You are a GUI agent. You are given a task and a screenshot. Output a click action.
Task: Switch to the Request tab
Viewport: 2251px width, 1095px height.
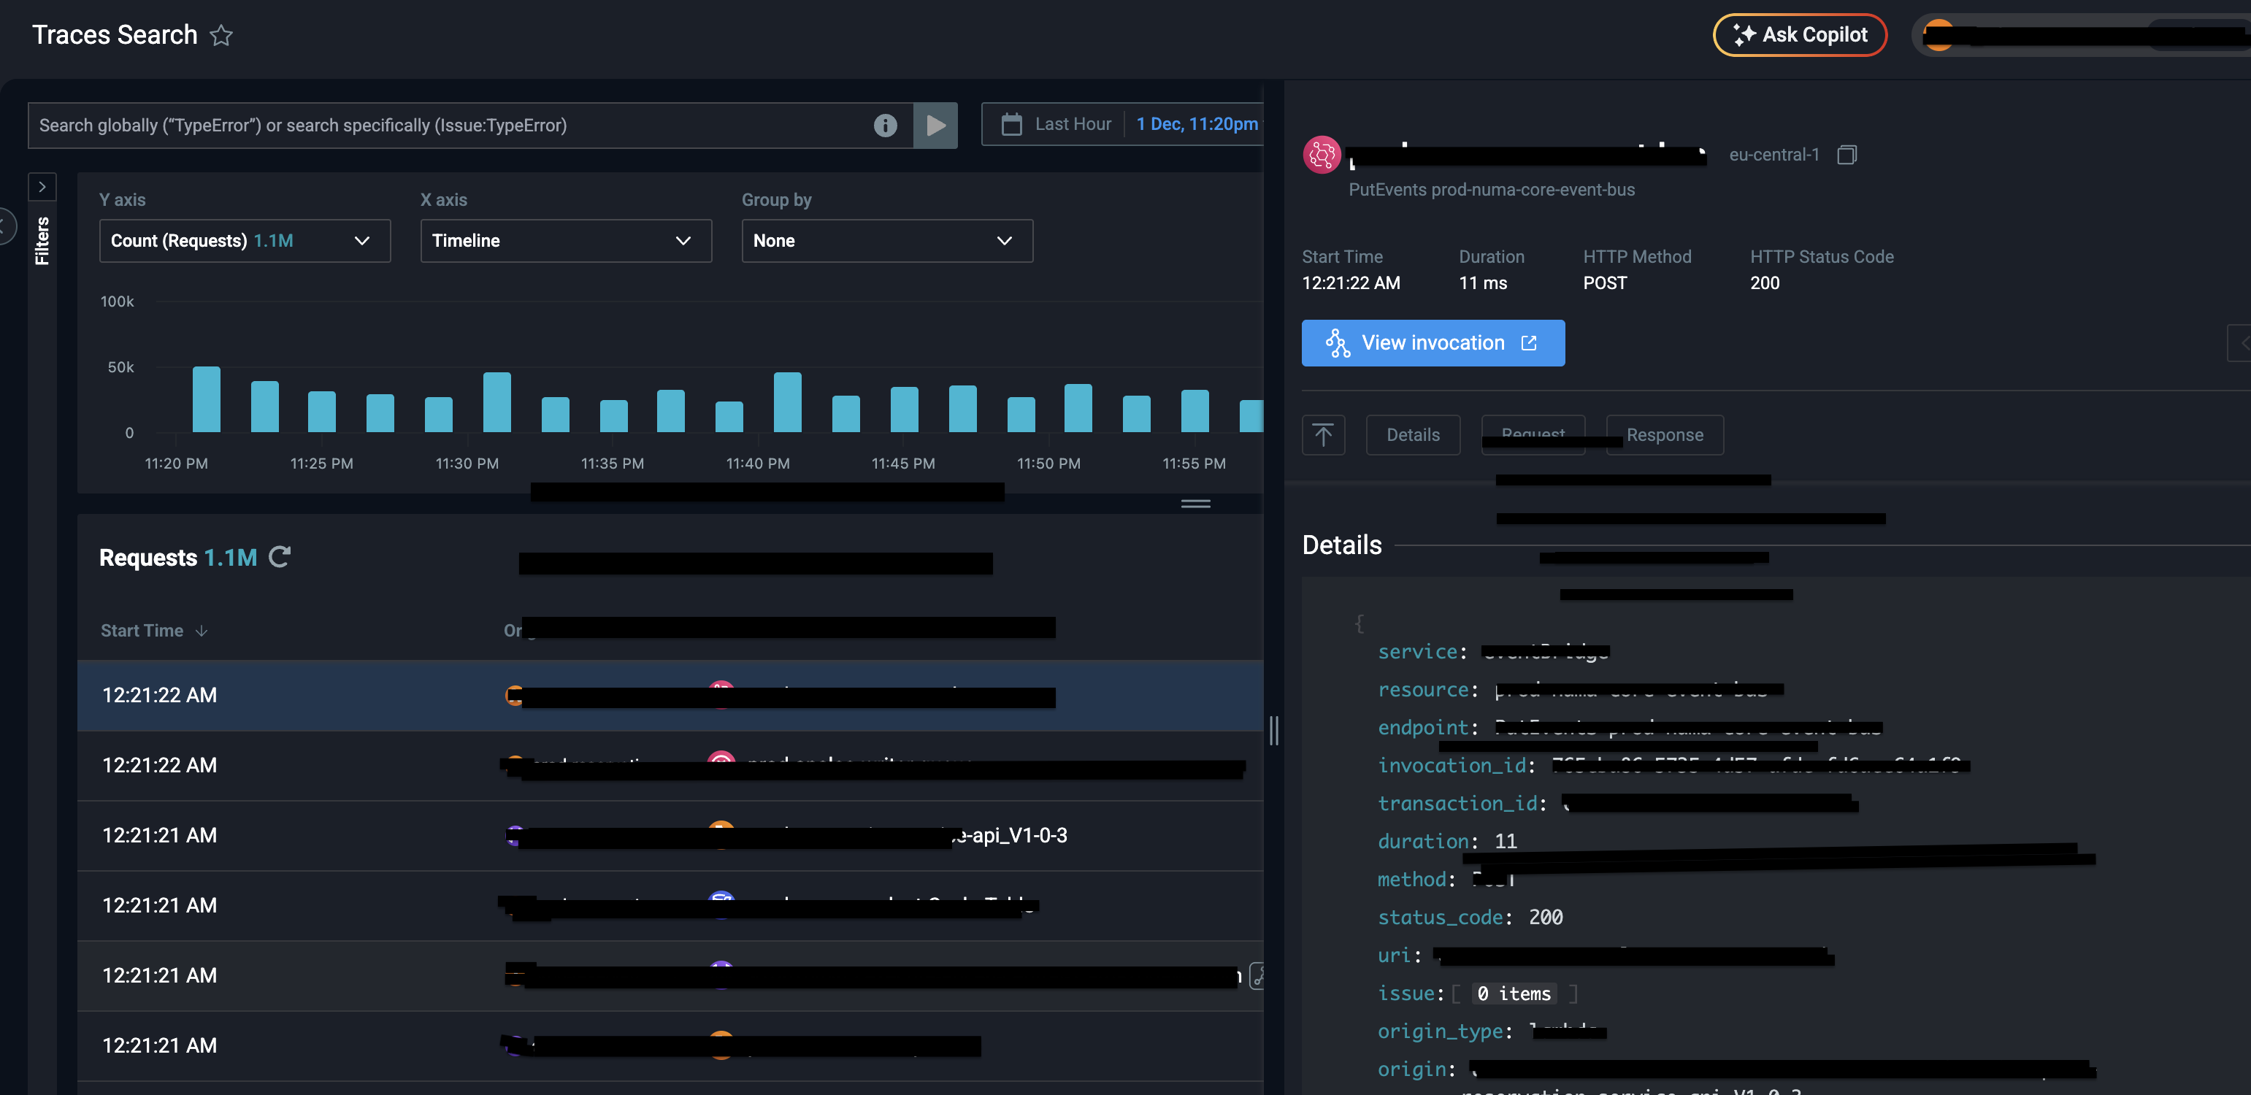[x=1533, y=434]
